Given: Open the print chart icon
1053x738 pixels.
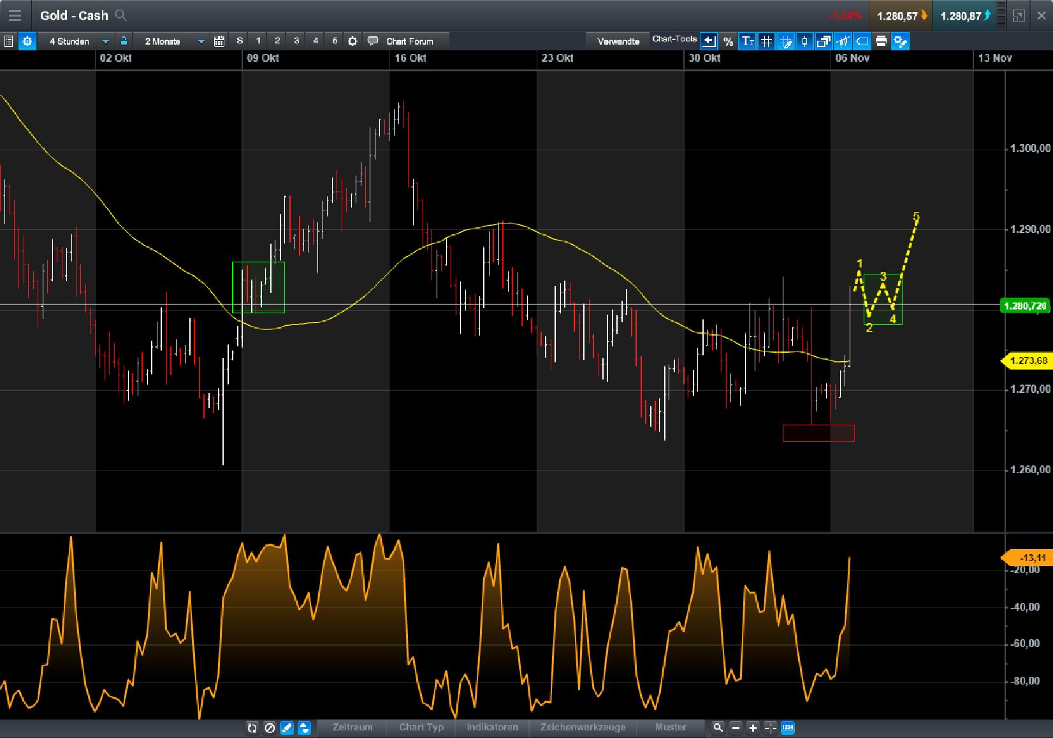Looking at the screenshot, I should point(881,41).
